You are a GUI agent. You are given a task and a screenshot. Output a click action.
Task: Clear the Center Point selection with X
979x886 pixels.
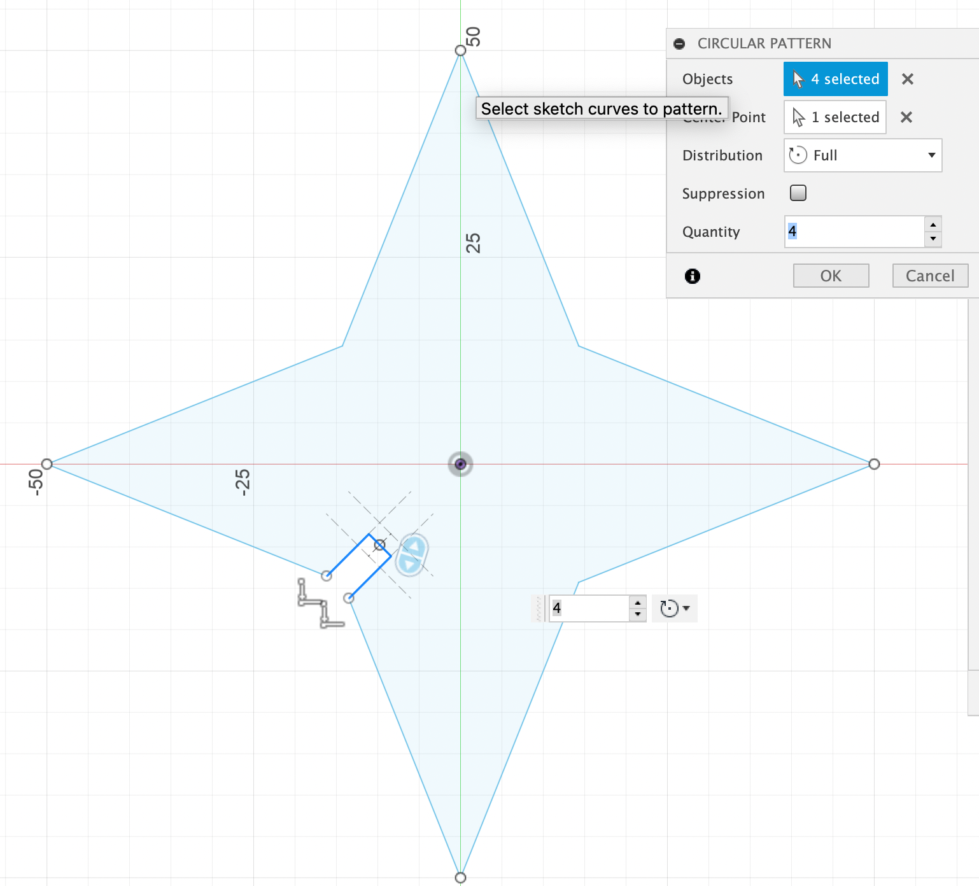point(906,117)
